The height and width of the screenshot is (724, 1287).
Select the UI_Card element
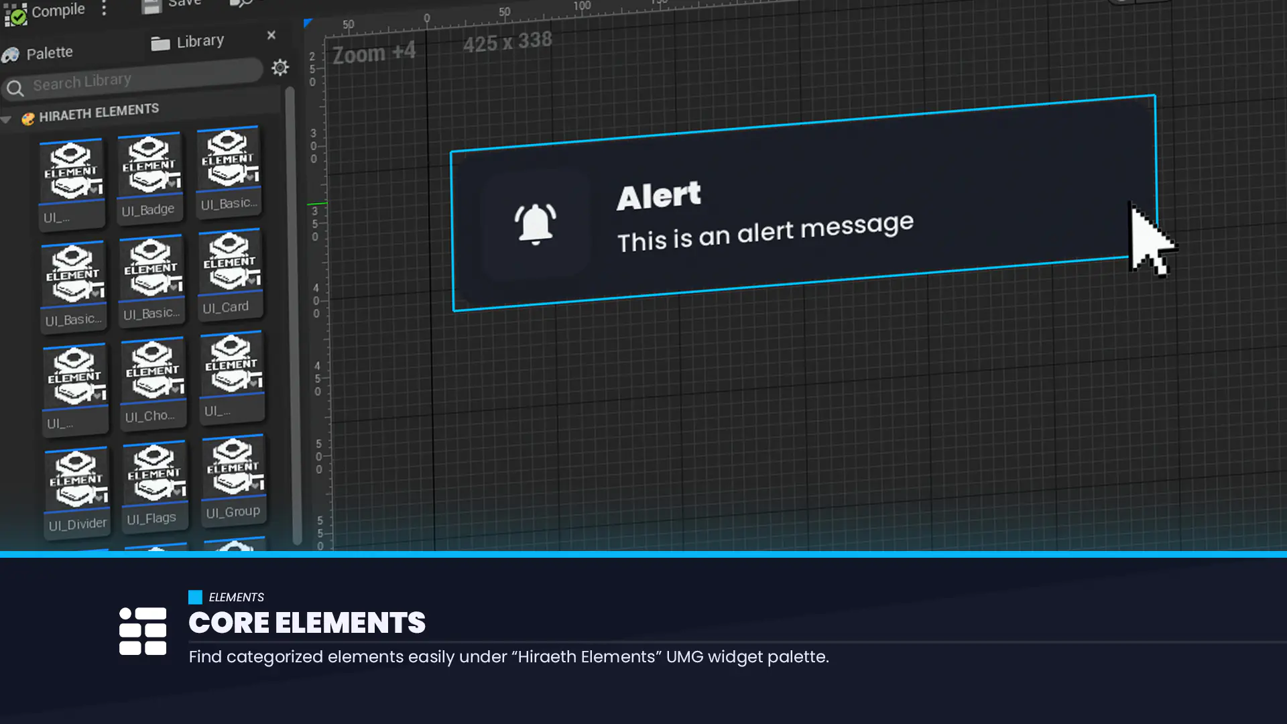point(230,274)
